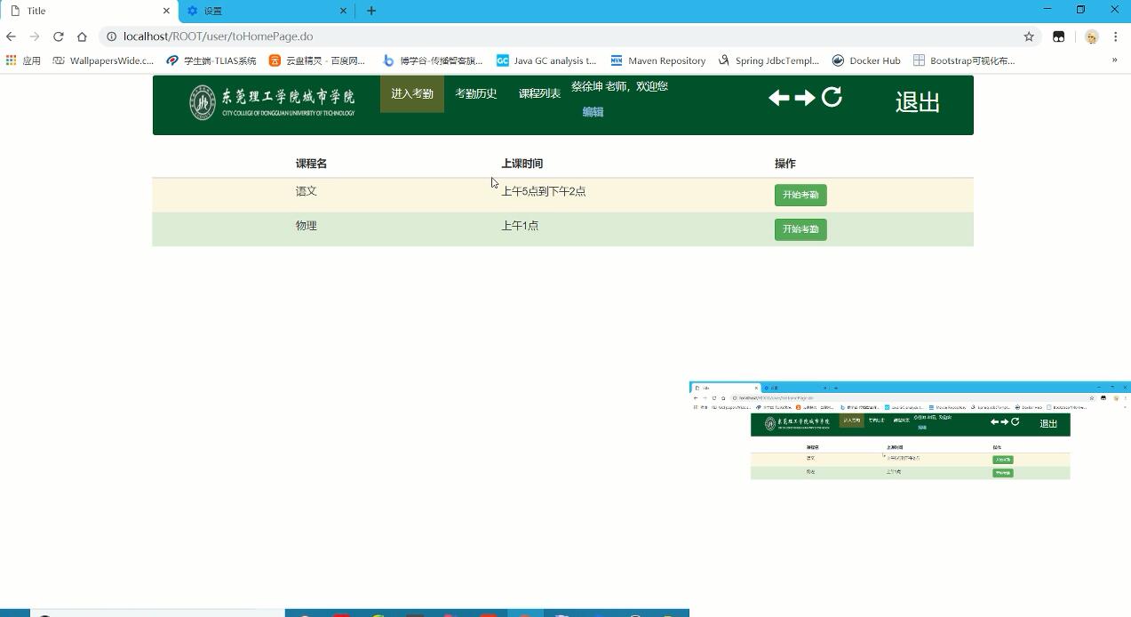The image size is (1131, 617).
Task: Open 云盘精灵 bookmark
Action: (317, 60)
